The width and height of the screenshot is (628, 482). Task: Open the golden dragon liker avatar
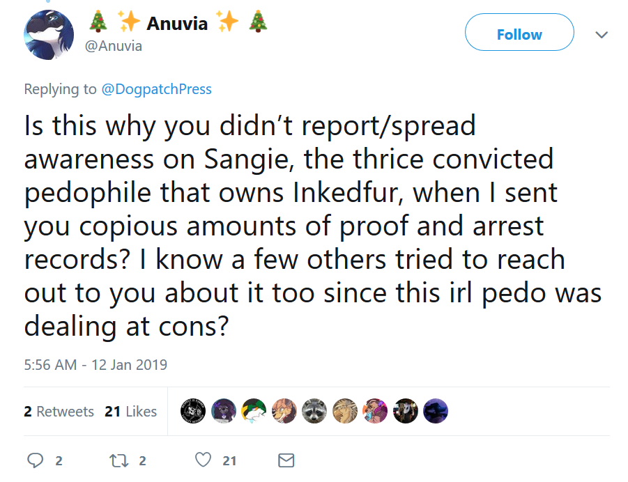(x=345, y=411)
